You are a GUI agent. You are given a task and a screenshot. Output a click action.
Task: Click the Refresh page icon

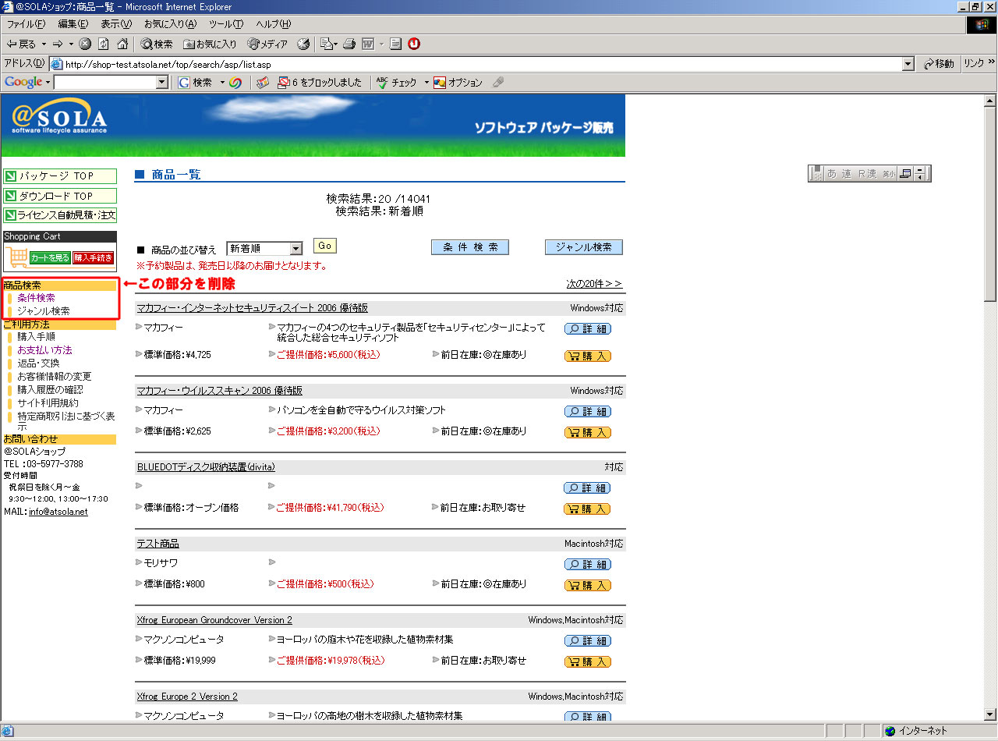[x=103, y=44]
